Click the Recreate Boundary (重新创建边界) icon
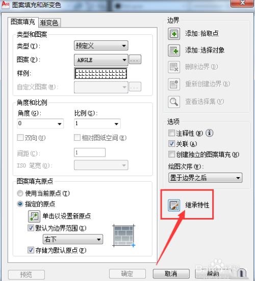The image size is (255, 281). pyautogui.click(x=174, y=84)
